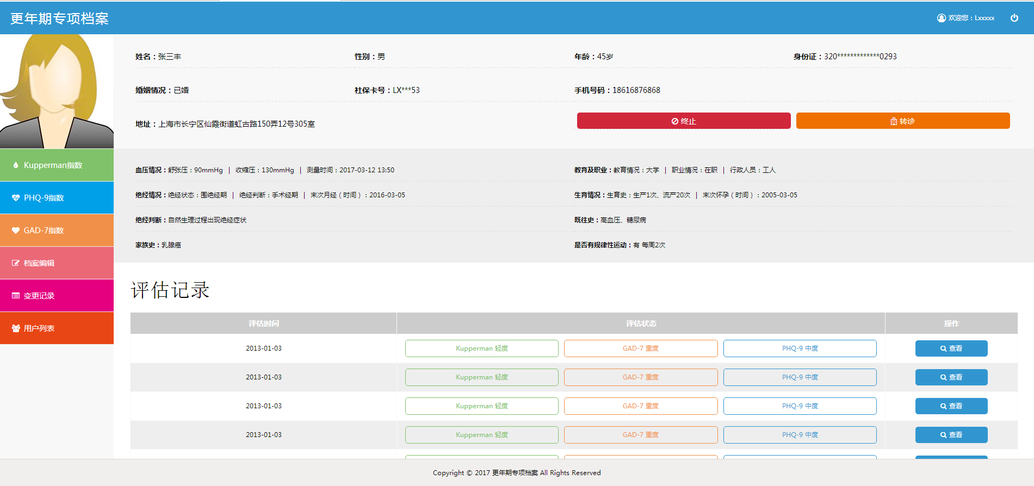Click the users icon beside 用户列表
Screen dimensions: 1034x486
pyautogui.click(x=16, y=328)
